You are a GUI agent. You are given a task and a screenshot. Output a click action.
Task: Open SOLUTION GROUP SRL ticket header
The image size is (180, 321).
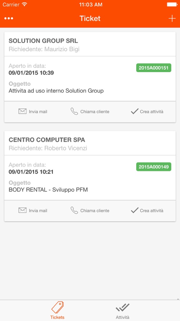90,44
